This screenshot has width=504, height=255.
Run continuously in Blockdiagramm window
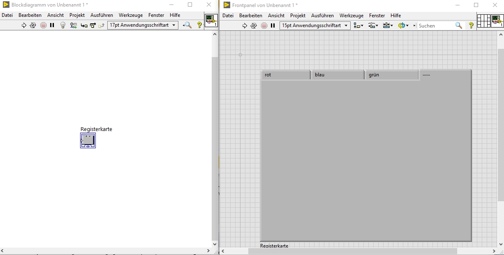tap(33, 25)
